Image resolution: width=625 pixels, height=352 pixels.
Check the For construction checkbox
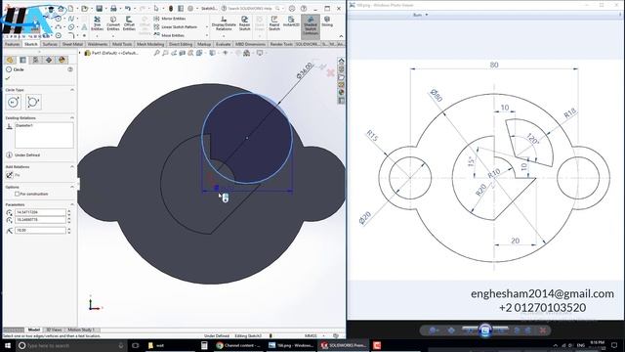tap(18, 194)
